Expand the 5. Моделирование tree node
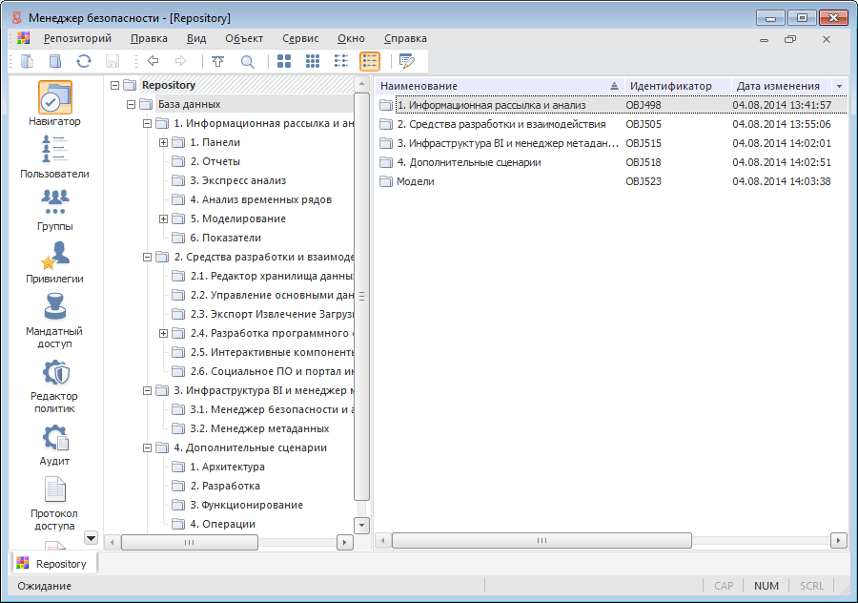The height and width of the screenshot is (603, 858). coord(163,218)
